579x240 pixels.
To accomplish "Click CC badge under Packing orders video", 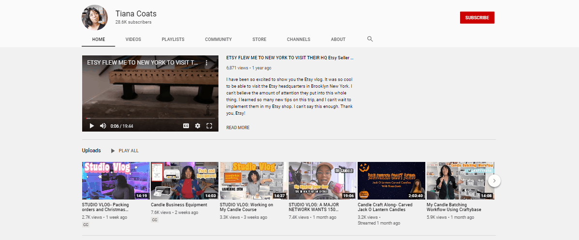I will (86, 225).
